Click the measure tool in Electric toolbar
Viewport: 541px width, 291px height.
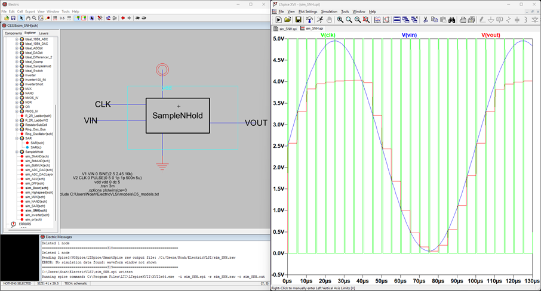pos(48,18)
